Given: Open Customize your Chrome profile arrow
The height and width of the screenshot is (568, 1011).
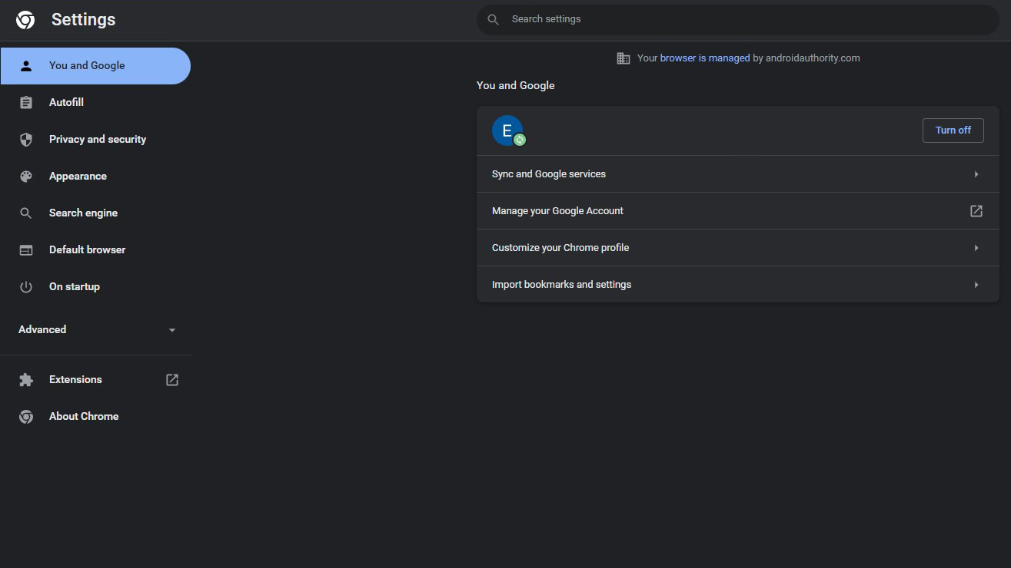Looking at the screenshot, I should pyautogui.click(x=976, y=248).
